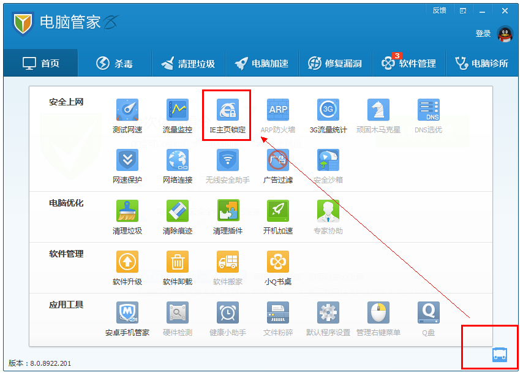Open the 修复漏洞 tab
Viewport: 523px width, 375px height.
[335, 63]
